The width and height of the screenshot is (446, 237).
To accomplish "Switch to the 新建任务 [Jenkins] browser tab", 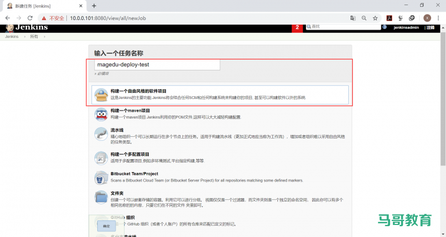I will tap(44, 6).
